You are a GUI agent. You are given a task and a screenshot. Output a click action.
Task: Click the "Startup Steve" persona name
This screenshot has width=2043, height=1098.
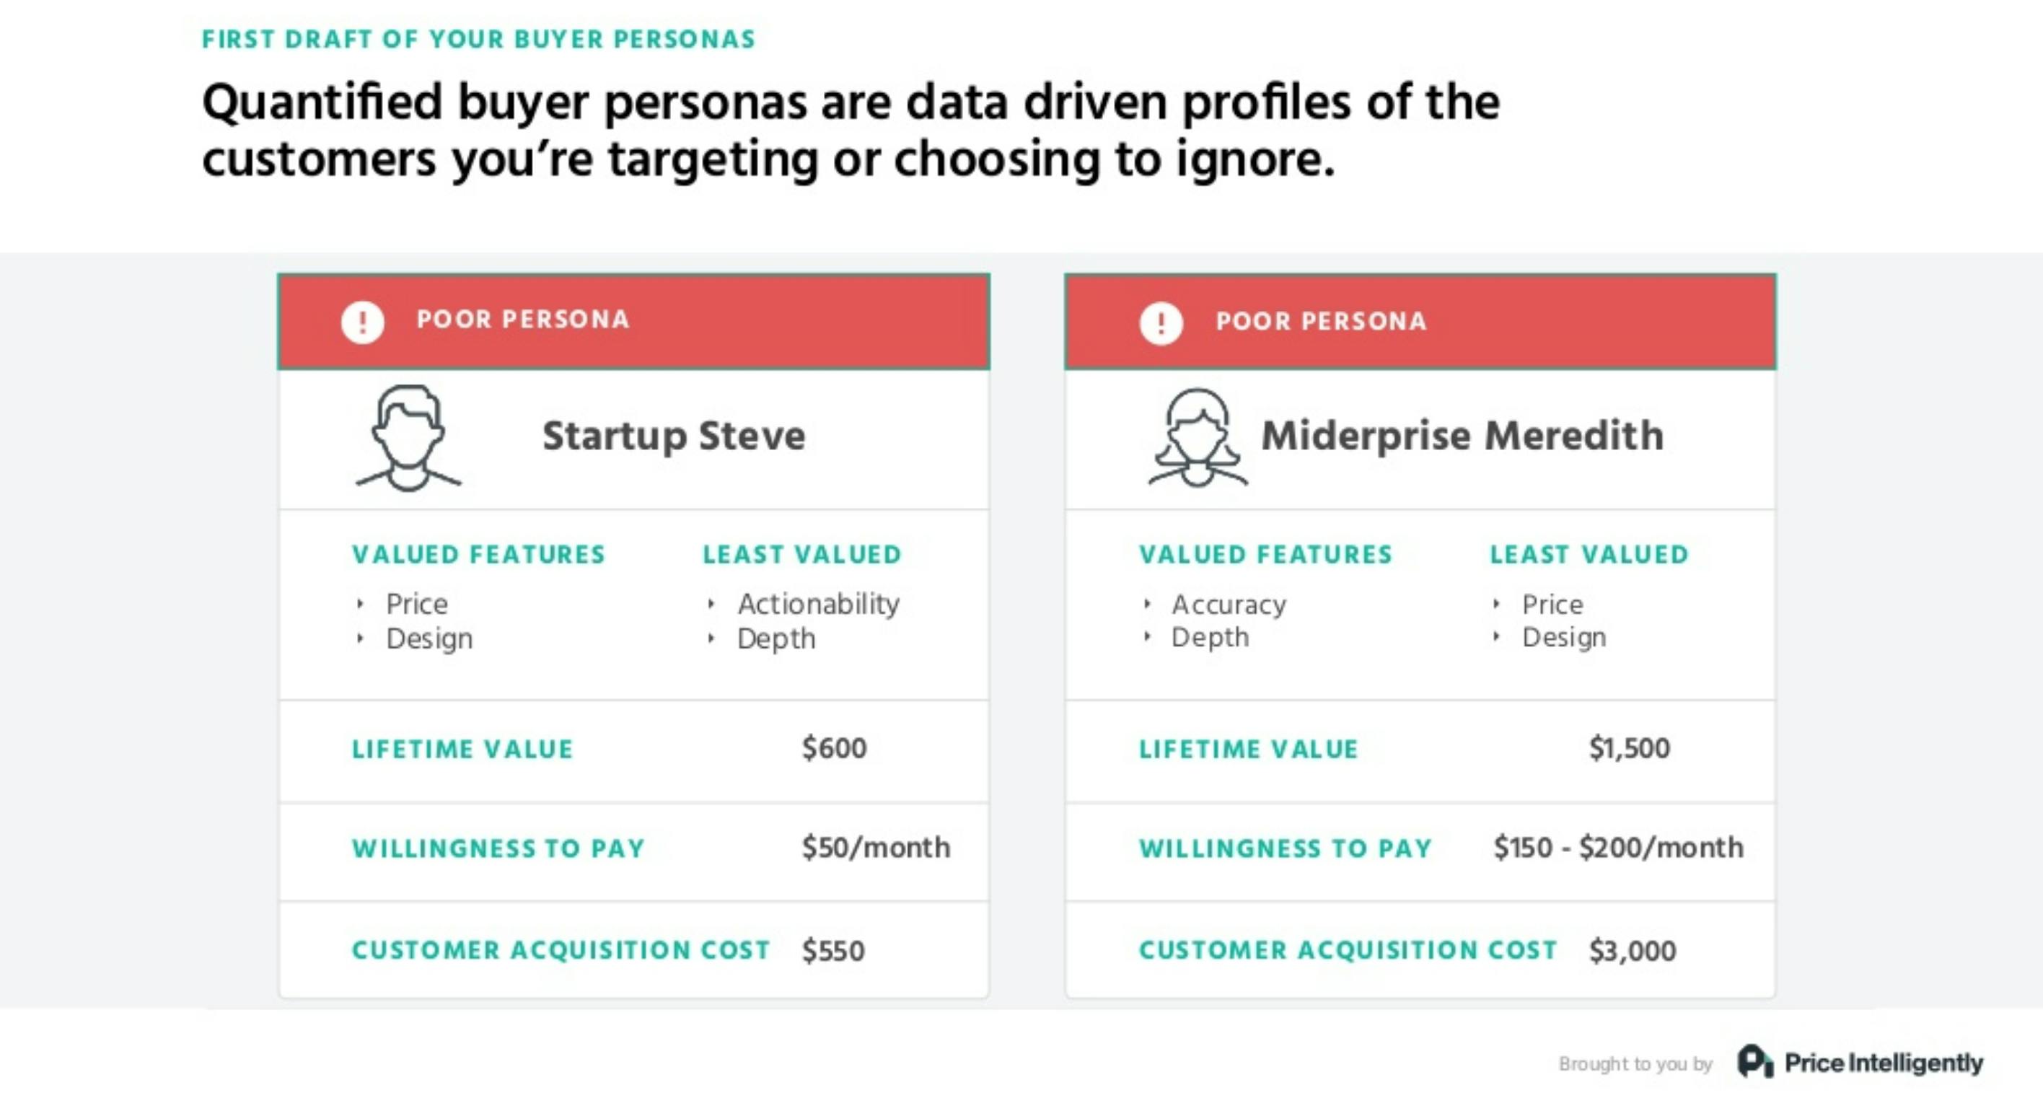point(673,436)
